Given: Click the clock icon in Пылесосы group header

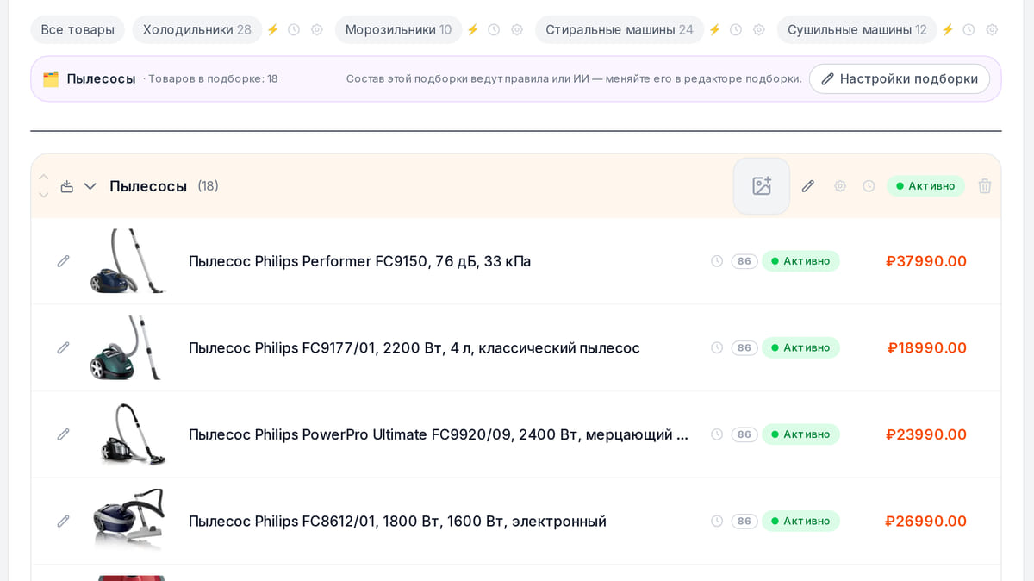Looking at the screenshot, I should click(x=869, y=186).
